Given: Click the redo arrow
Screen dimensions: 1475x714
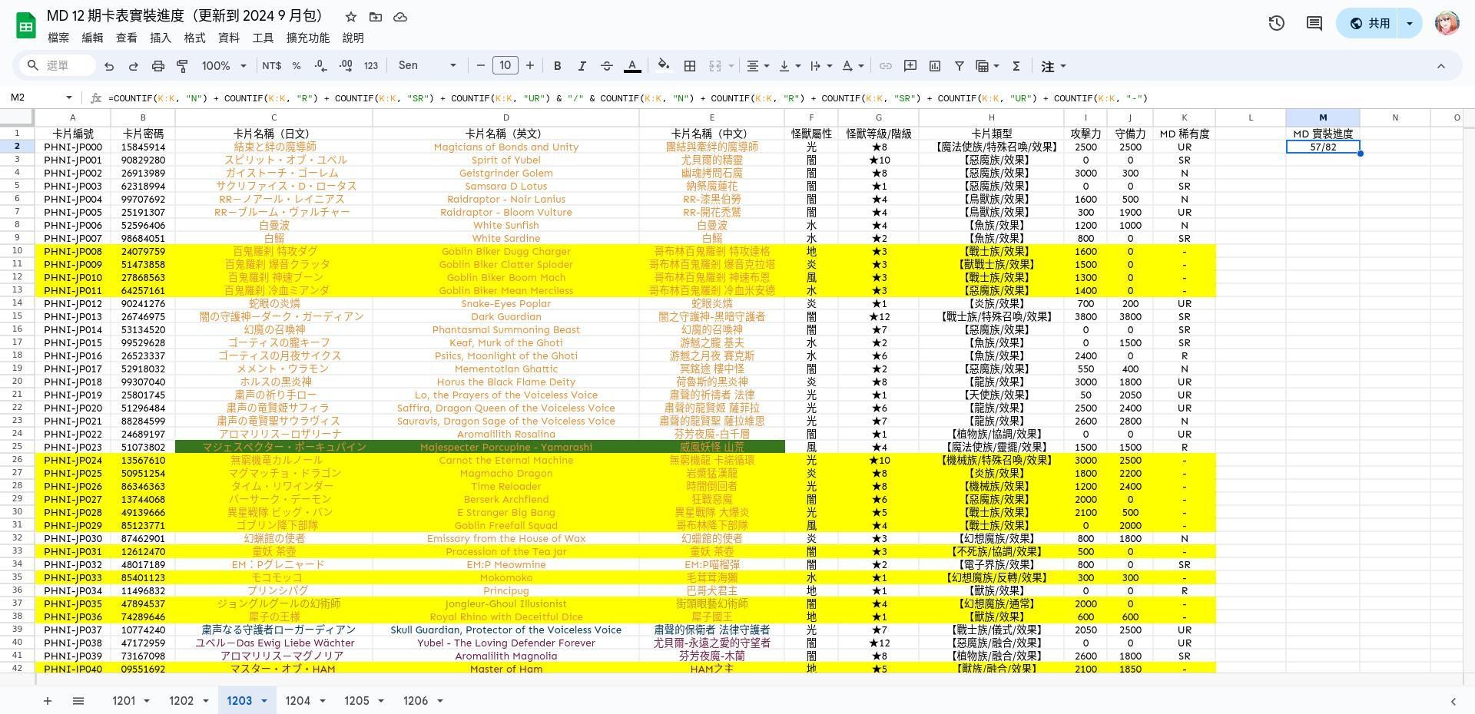Looking at the screenshot, I should tap(134, 66).
